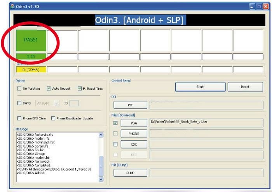Select the Removed!! log line

coord(34,161)
